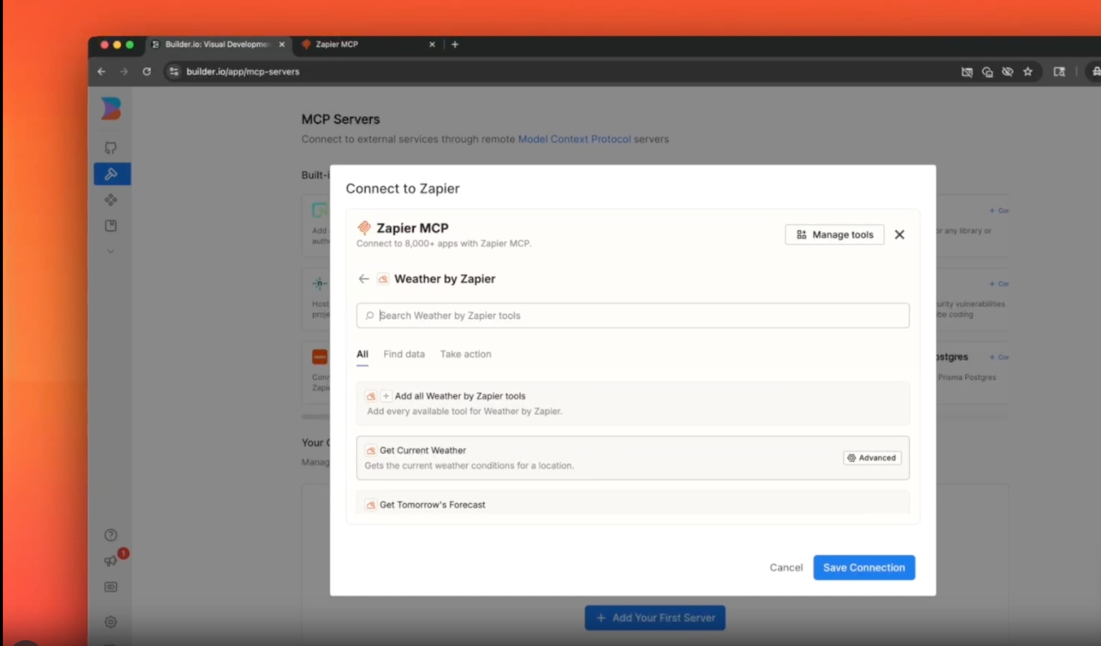1101x646 pixels.
Task: Click the announcements megaphone with notification badge
Action: click(110, 560)
